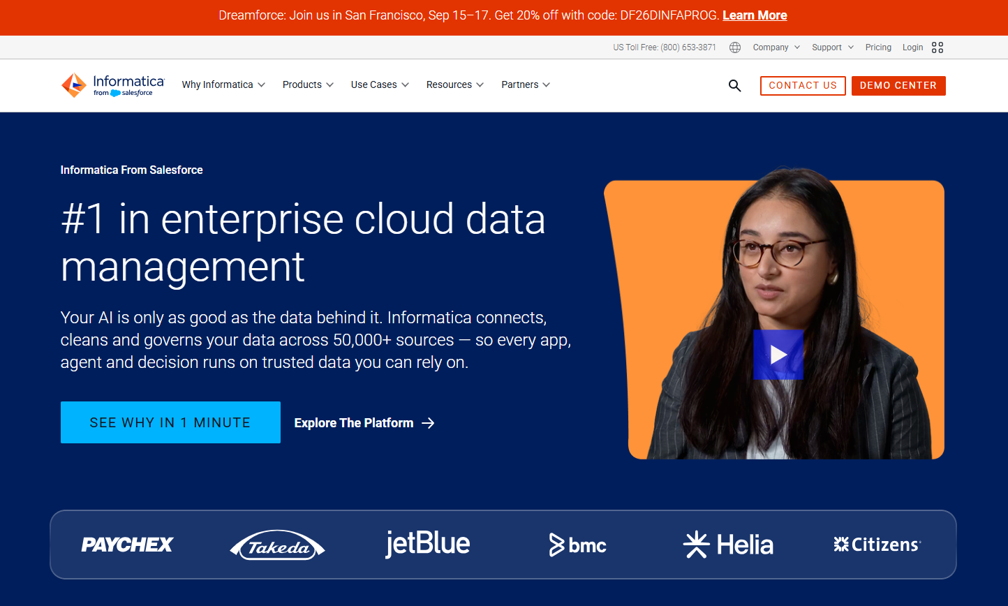
Task: Open the apps grid icon beside Login
Action: click(x=937, y=47)
